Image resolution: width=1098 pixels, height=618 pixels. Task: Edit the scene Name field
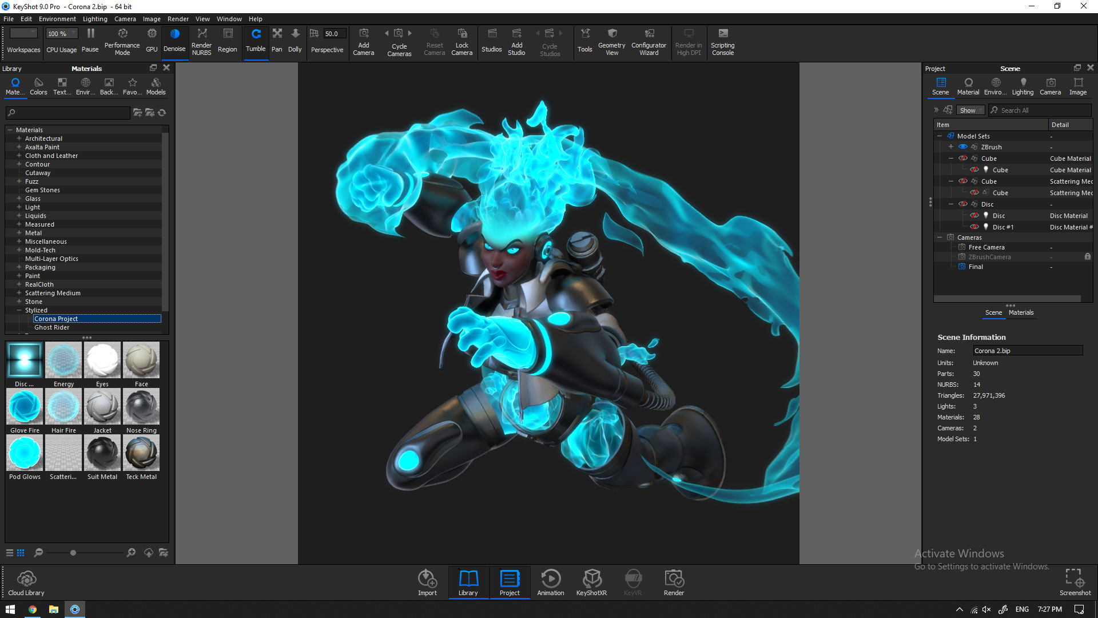coord(1027,351)
